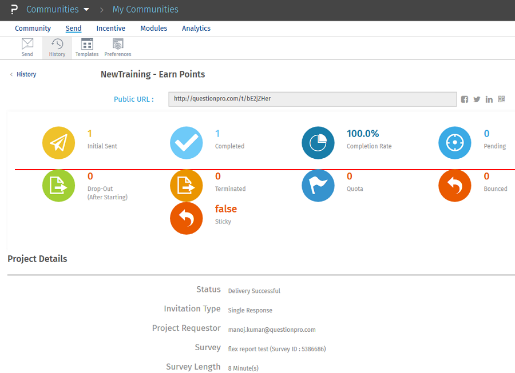Click the manoj.kumar@questionpro.com requestor email
The height and width of the screenshot is (373, 515).
[x=272, y=330]
